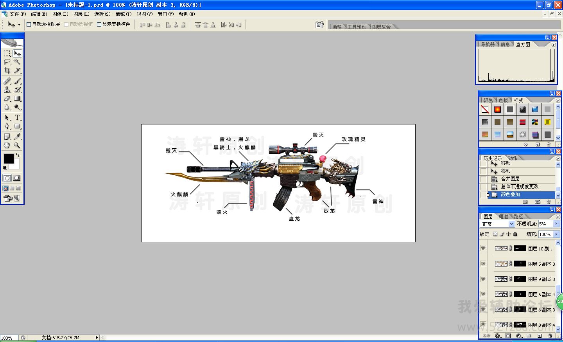
Task: Open the 画笔 palette well tab
Action: [x=337, y=27]
